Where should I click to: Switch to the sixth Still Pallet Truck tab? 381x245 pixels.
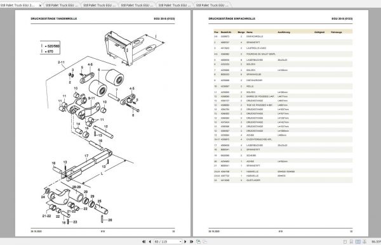[212, 5]
